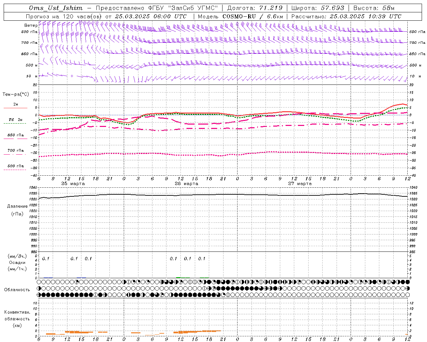
Task: Click the (мм/1ч.) precipitation unit label
Action: [17, 269]
